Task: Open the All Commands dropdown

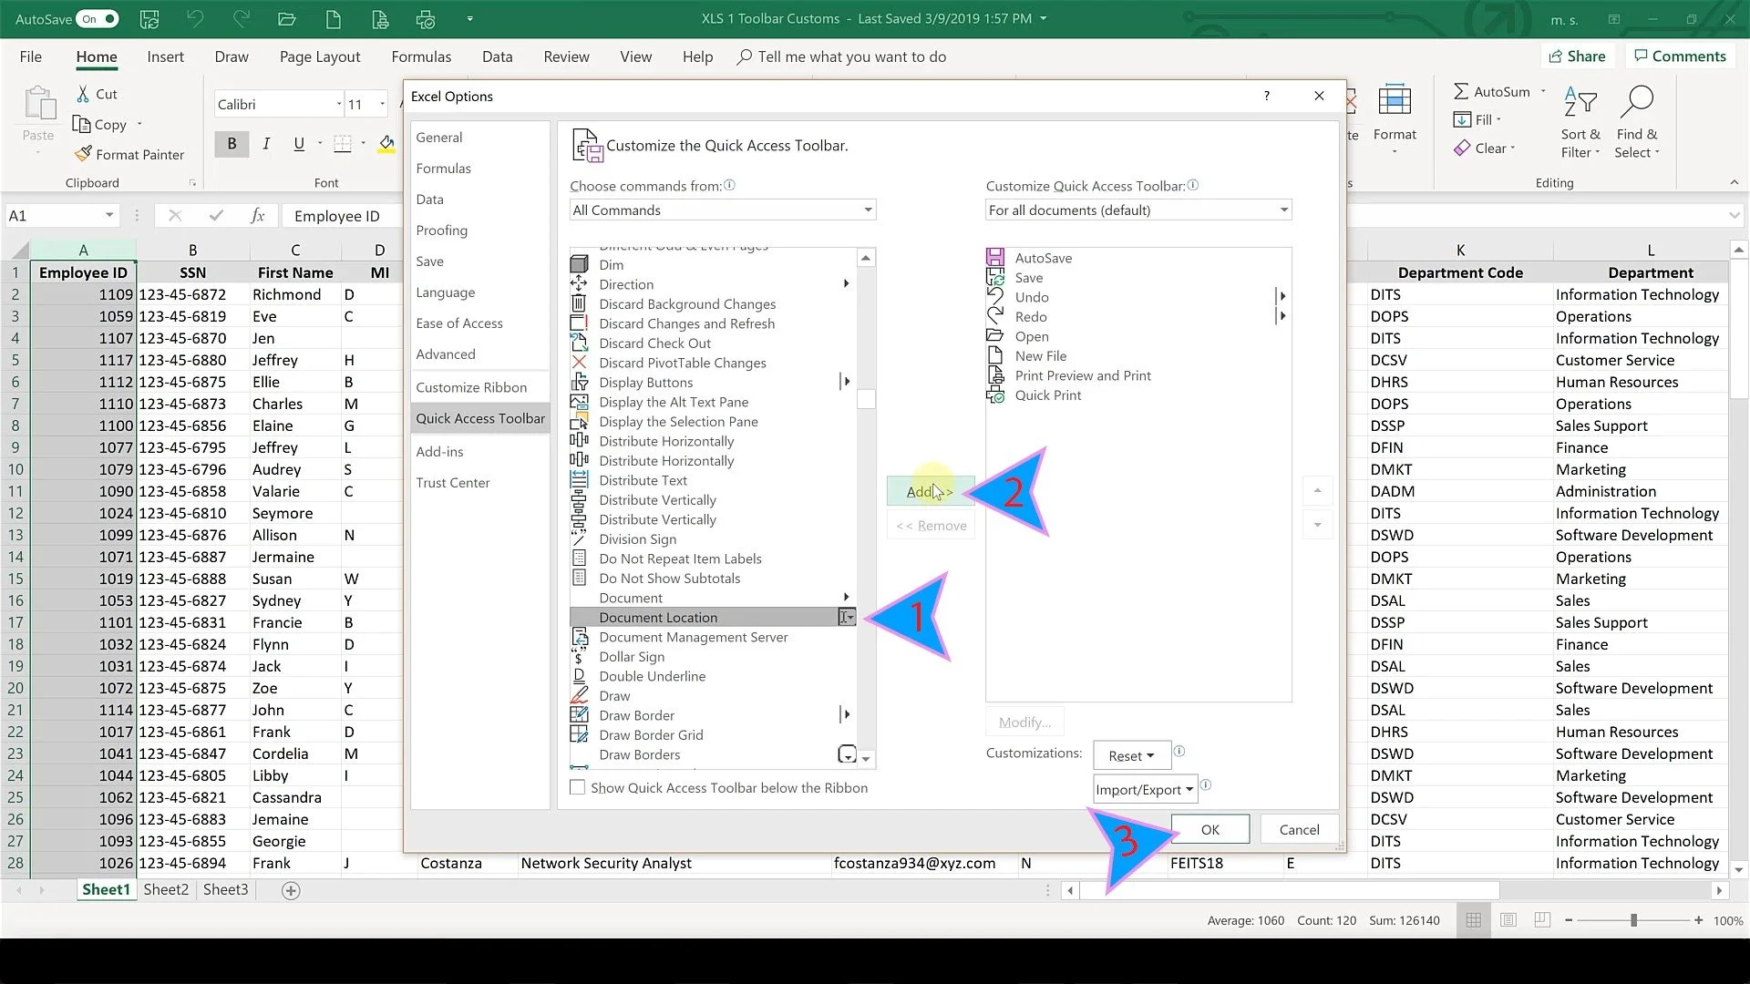Action: tap(867, 210)
